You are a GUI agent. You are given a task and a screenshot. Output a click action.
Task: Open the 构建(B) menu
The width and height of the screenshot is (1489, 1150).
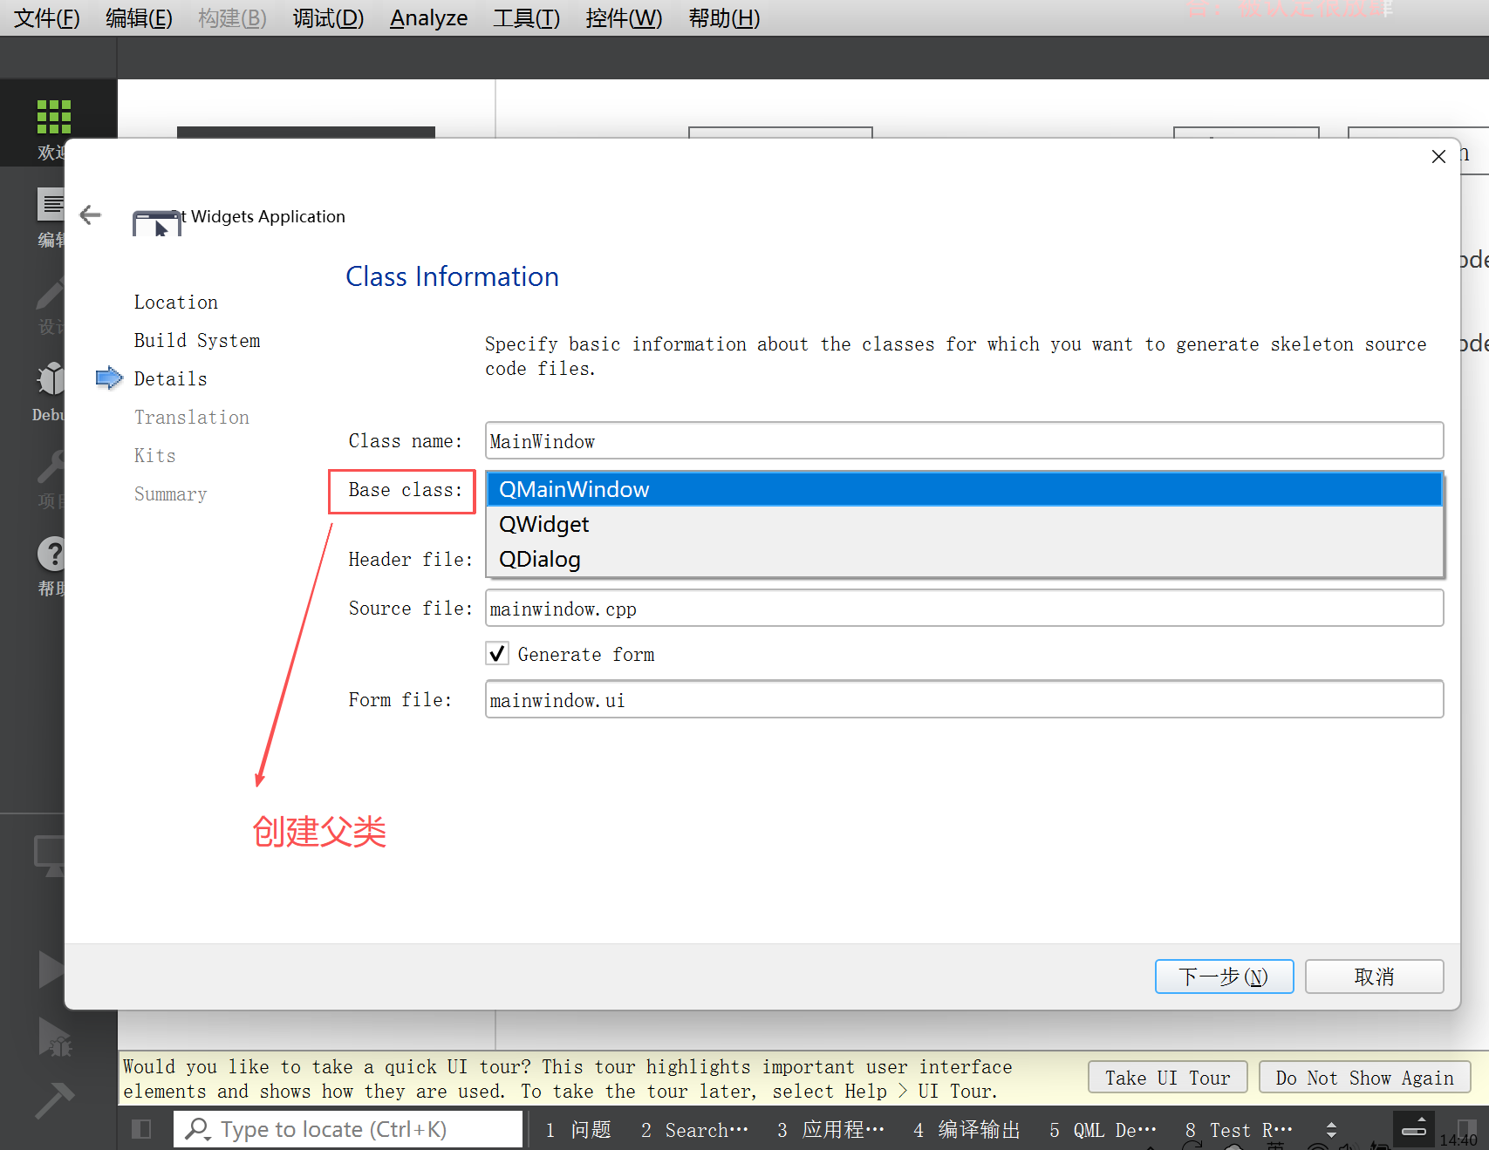(x=232, y=17)
